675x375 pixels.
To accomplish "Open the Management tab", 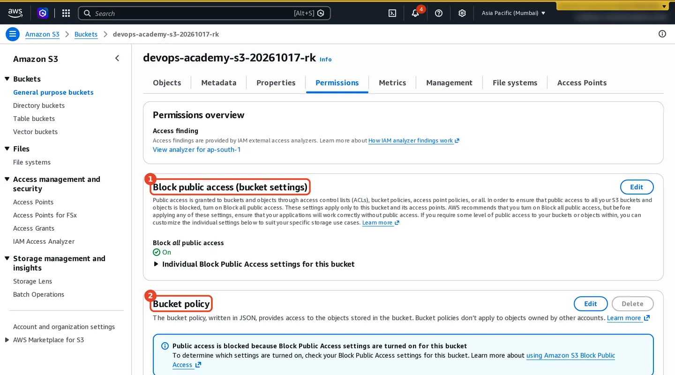I will 449,82.
